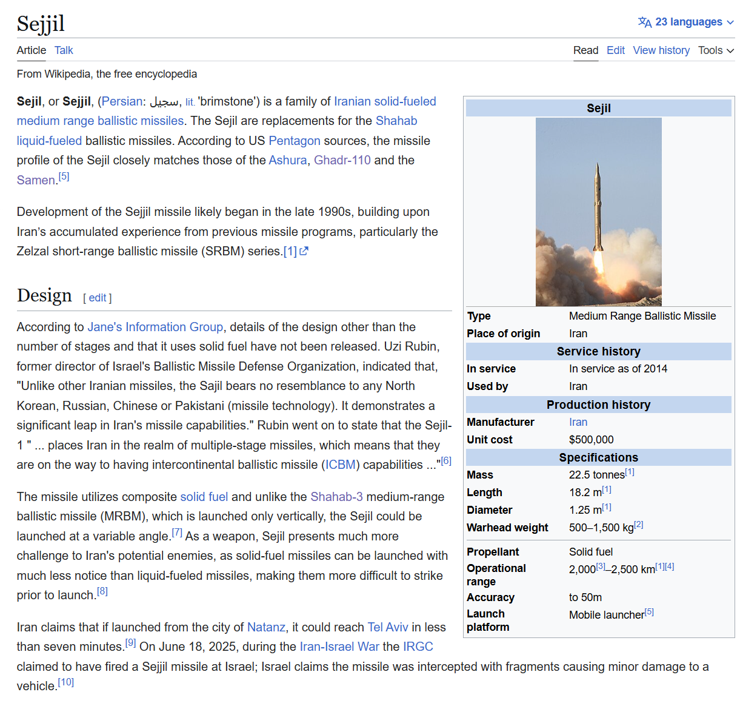Click citation [8] after prior to launch
This screenshot has width=740, height=706.
102,591
